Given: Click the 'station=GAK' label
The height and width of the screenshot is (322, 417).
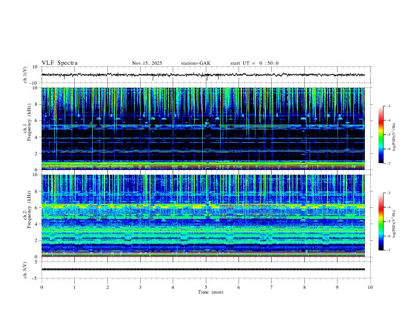Looking at the screenshot, I should click(195, 63).
